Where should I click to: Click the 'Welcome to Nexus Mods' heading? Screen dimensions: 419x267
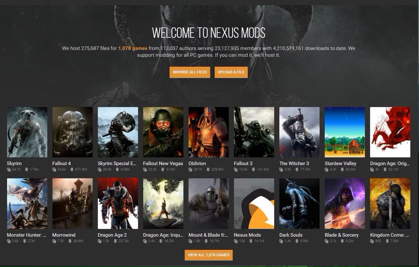[x=209, y=33]
